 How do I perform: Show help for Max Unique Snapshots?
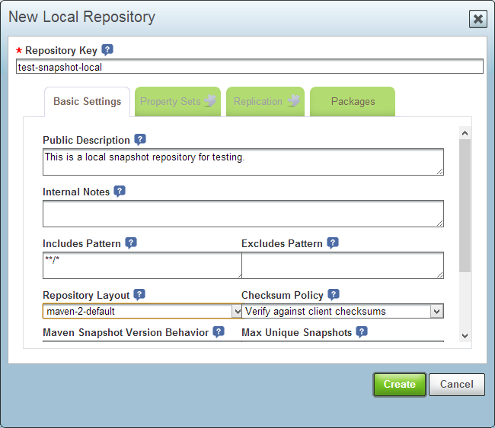[x=362, y=332]
